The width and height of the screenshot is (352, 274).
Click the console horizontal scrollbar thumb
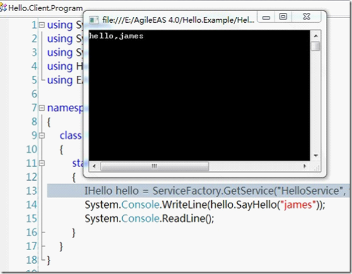(155, 167)
